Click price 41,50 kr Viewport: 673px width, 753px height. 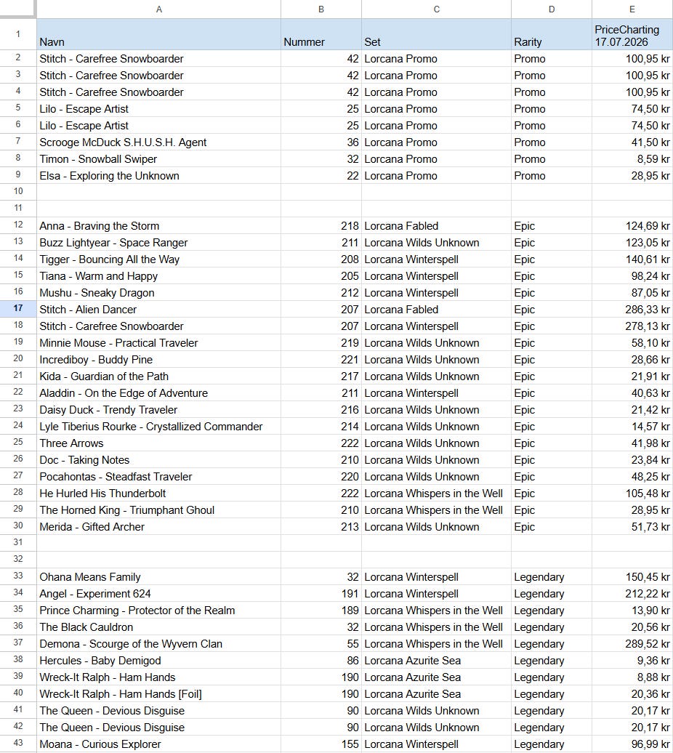point(632,142)
